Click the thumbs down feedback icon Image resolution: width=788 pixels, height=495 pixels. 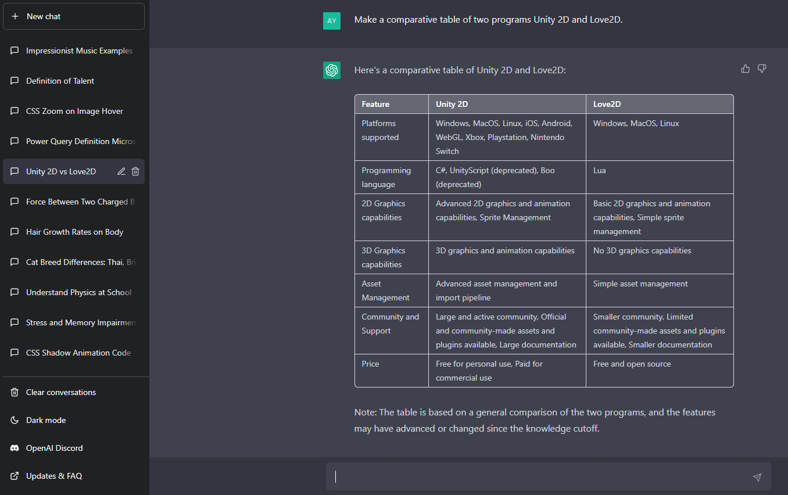762,69
